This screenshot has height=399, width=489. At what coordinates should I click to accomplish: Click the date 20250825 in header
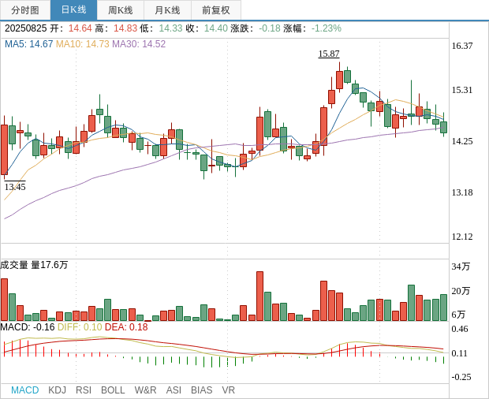[25, 28]
